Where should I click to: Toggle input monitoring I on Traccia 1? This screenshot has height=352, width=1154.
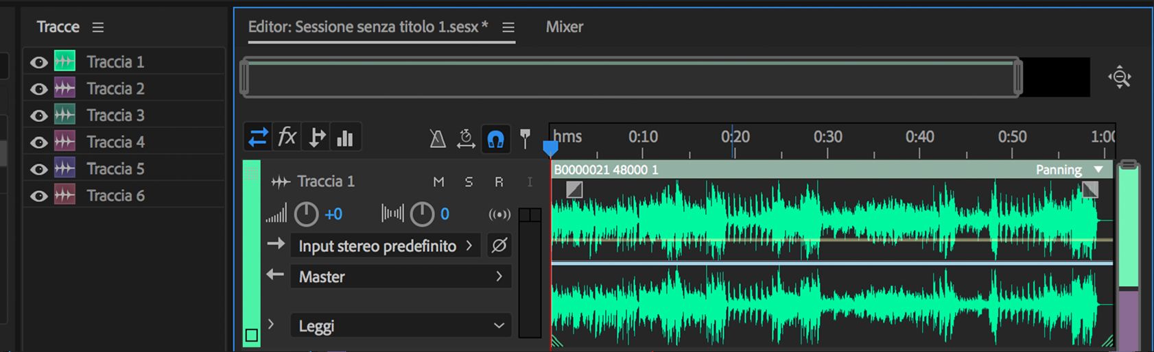[x=529, y=181]
